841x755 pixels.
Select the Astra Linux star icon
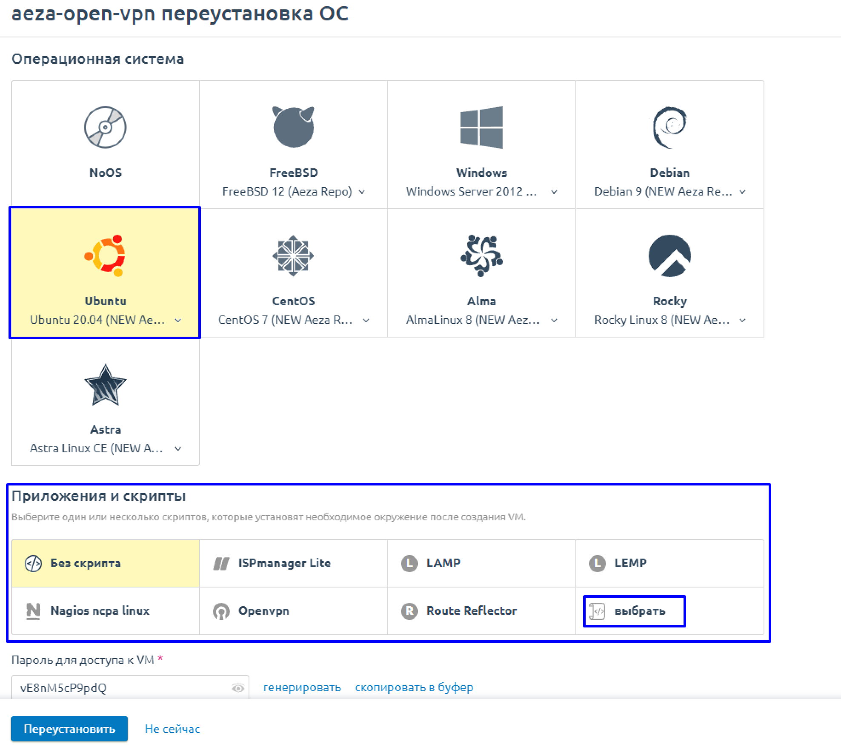tap(105, 385)
